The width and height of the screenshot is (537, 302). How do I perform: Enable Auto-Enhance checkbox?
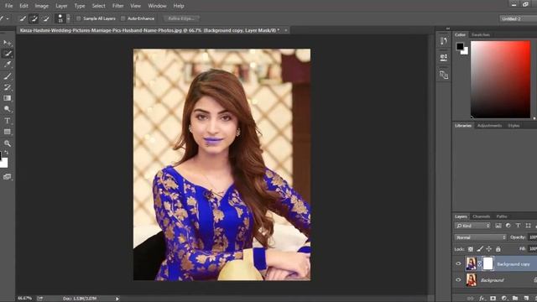click(123, 18)
